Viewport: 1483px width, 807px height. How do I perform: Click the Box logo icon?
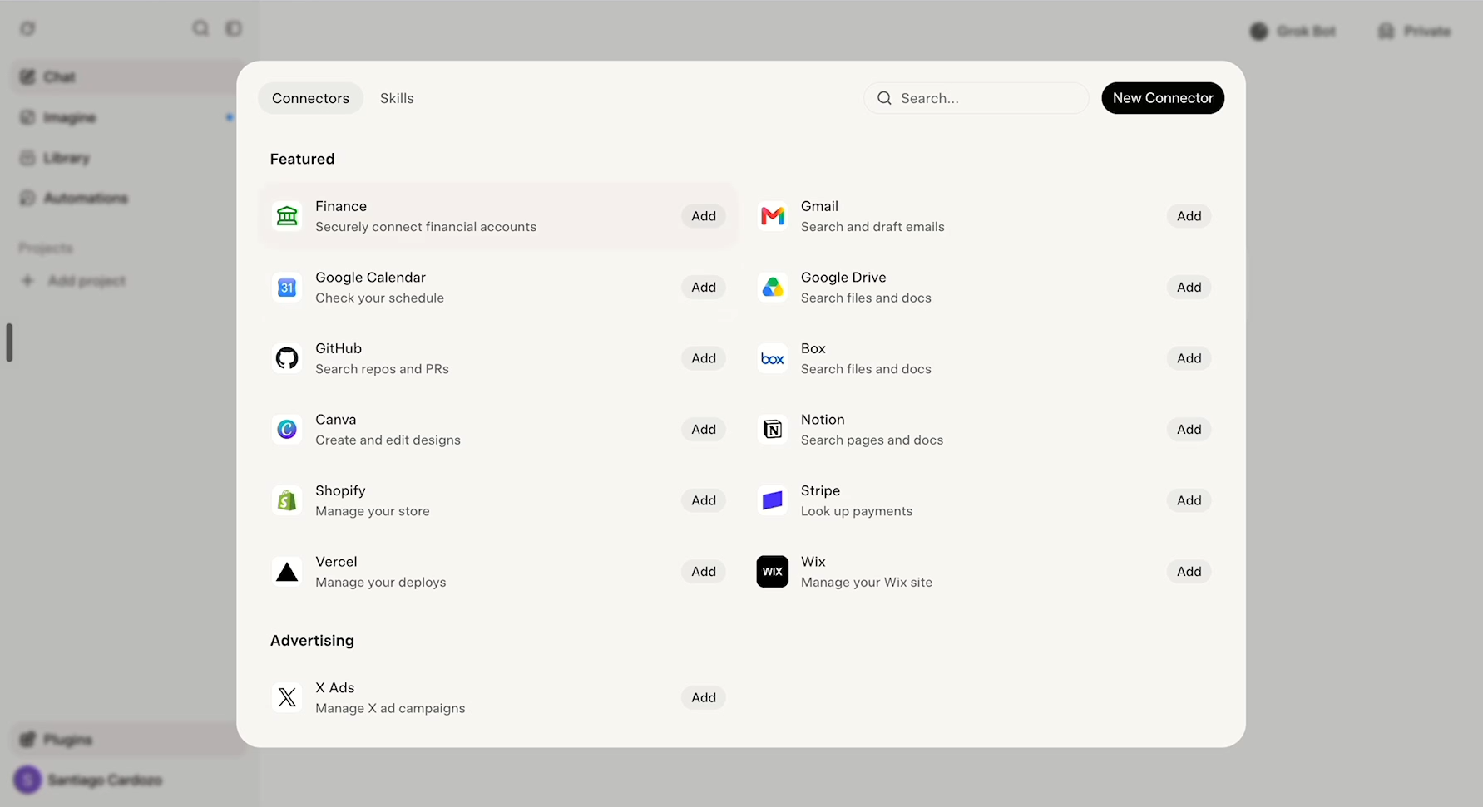coord(773,359)
